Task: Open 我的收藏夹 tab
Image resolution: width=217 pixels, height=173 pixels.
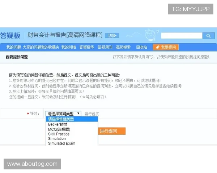Action: click(50, 47)
